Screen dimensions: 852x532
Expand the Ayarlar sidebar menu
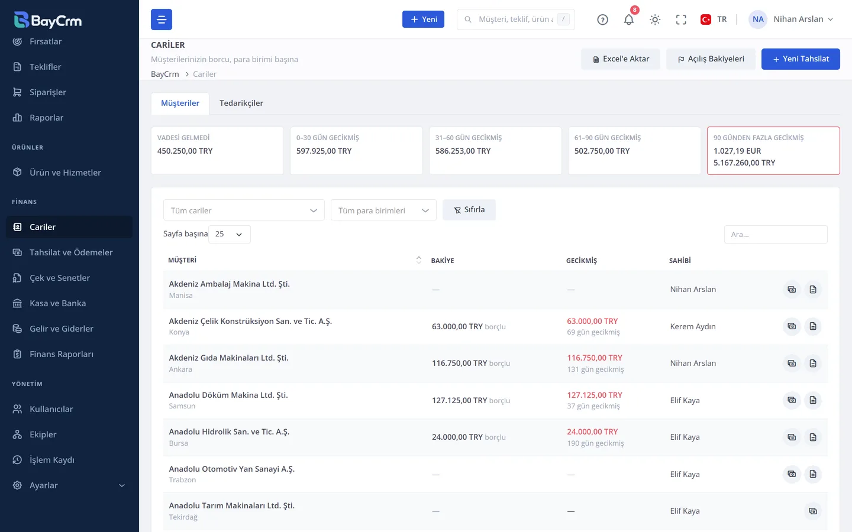pyautogui.click(x=69, y=485)
